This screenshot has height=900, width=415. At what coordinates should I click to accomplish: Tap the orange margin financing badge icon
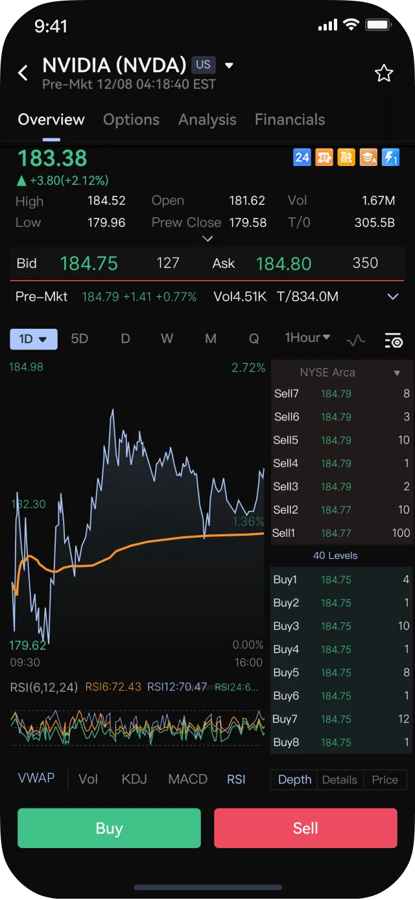pyautogui.click(x=346, y=157)
